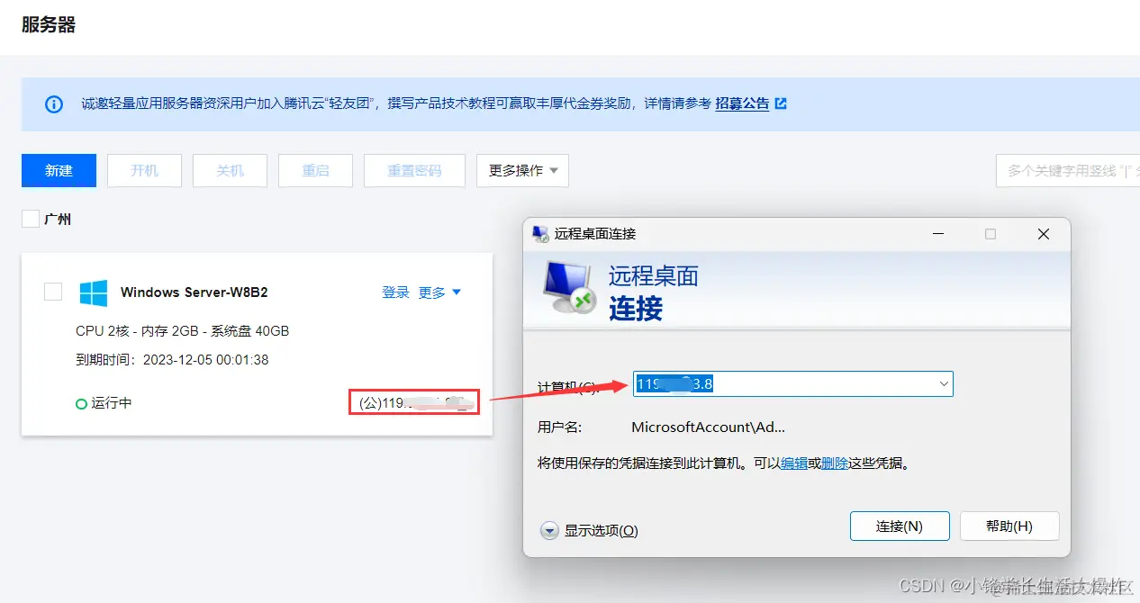Click the 关机 button
Viewport: 1140px width, 603px height.
tap(230, 170)
